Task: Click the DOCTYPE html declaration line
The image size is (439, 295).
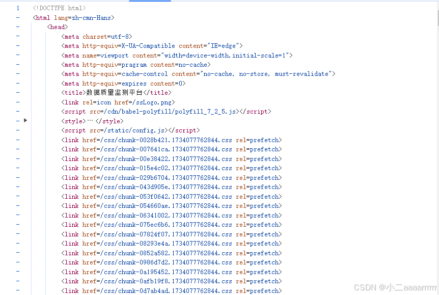Action: point(60,8)
